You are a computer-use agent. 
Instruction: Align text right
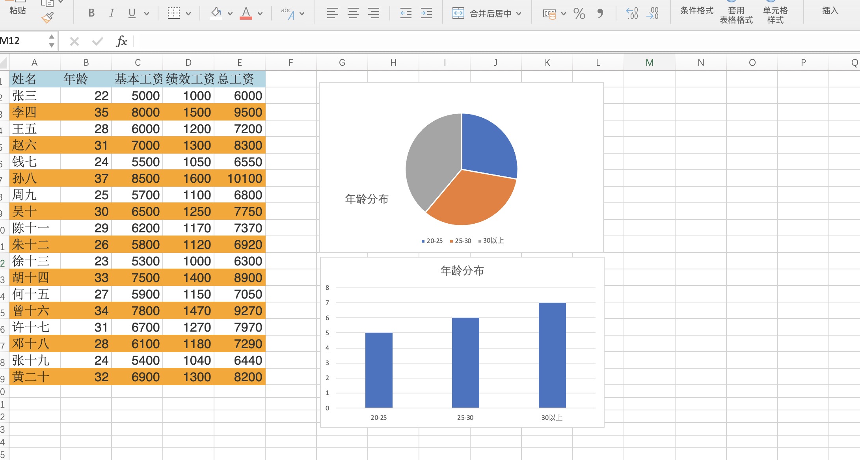pos(374,13)
